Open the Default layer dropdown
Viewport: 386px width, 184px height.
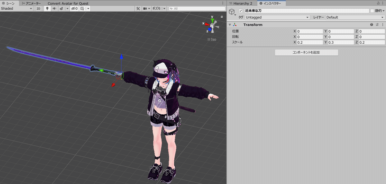[355, 17]
